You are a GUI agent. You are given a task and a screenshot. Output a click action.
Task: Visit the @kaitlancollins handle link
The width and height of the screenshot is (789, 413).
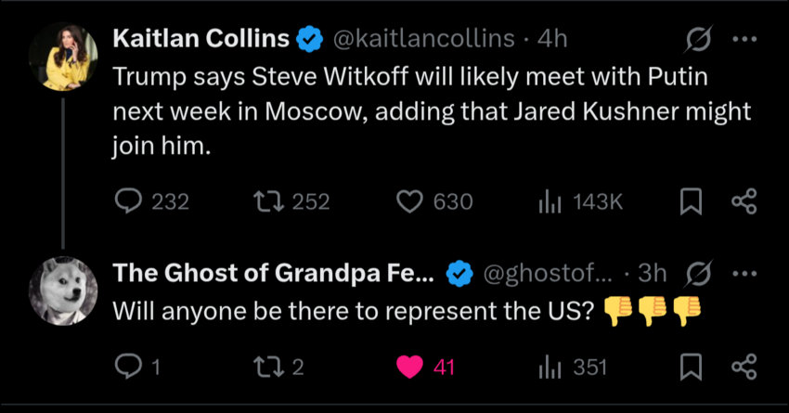point(423,39)
